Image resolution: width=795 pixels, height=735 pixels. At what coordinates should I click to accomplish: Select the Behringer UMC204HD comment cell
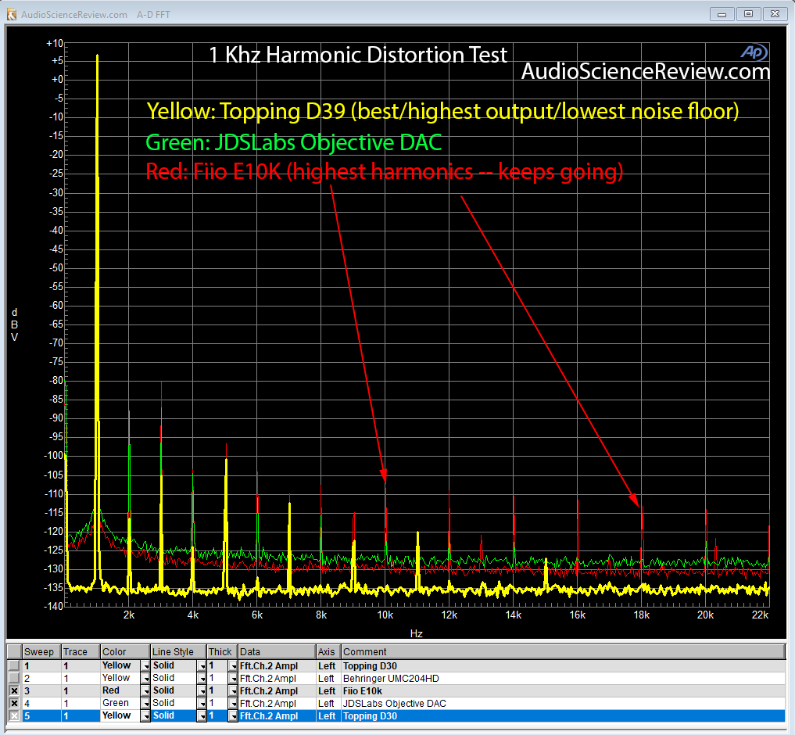click(x=564, y=678)
